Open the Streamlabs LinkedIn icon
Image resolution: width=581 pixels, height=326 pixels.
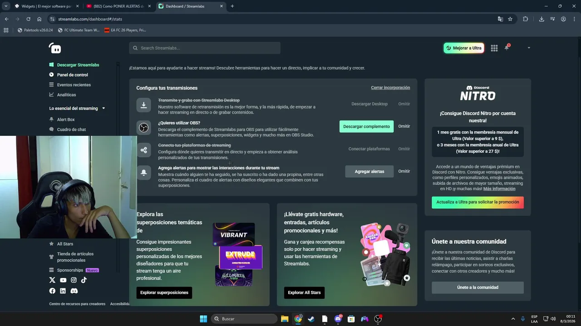click(63, 291)
